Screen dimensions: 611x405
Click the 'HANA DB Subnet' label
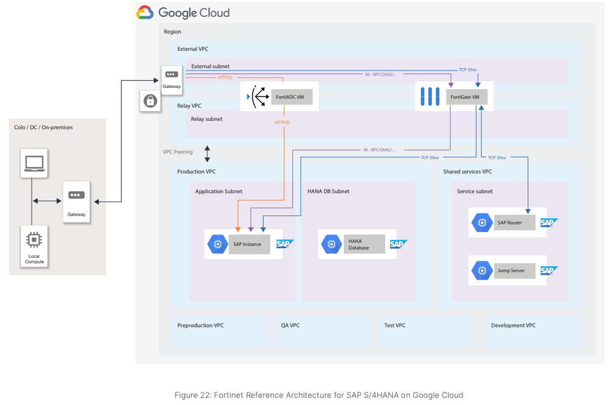pyautogui.click(x=328, y=191)
